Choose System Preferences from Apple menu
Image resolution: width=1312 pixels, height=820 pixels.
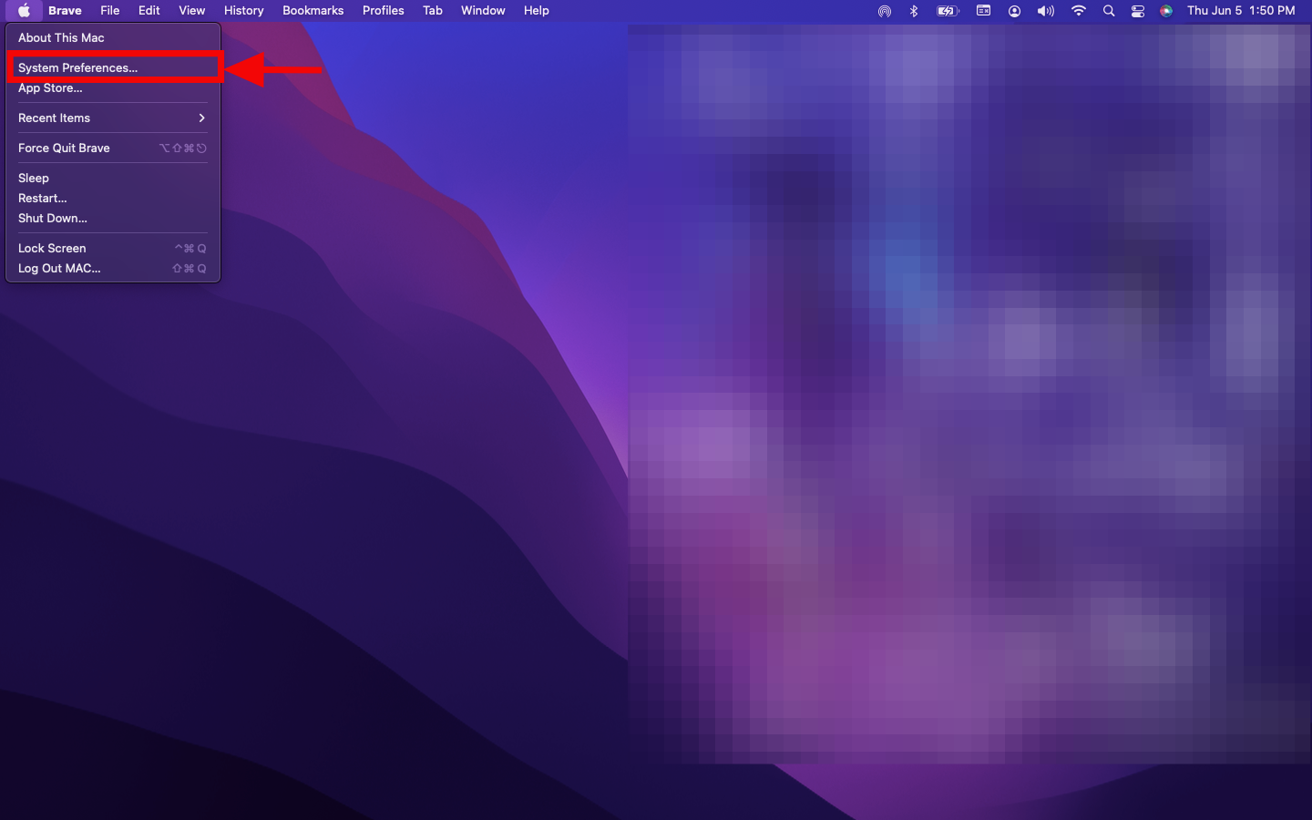click(78, 68)
